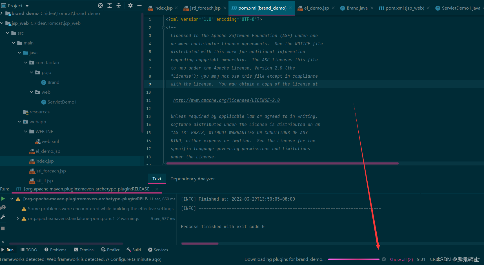This screenshot has width=484, height=265.
Task: Select ServletDemo1 class in project tree
Action: [x=59, y=102]
